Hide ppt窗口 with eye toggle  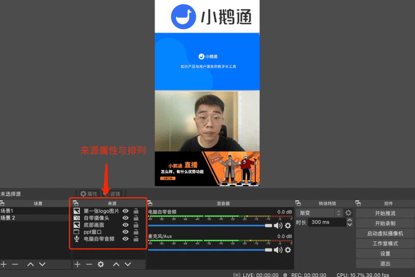[x=126, y=232]
